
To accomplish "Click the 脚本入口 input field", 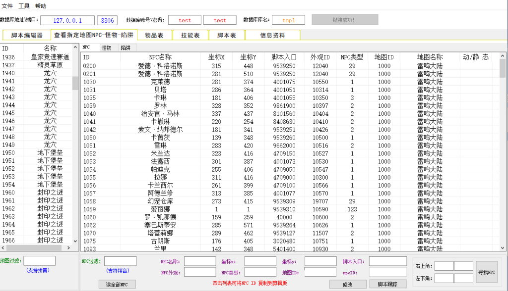I will click(388, 261).
